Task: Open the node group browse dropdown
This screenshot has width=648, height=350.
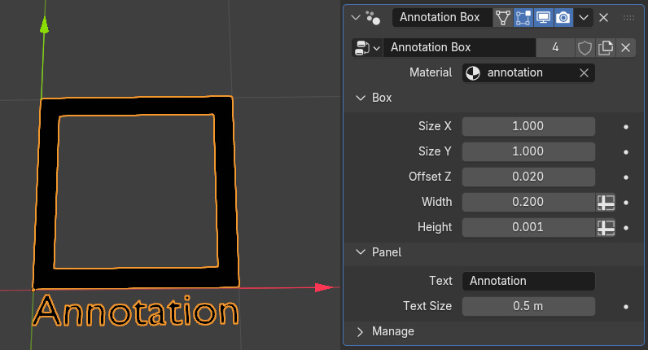Action: pos(366,47)
